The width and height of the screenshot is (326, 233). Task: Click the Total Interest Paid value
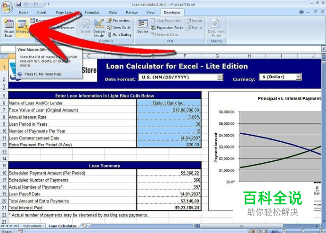coord(169,208)
